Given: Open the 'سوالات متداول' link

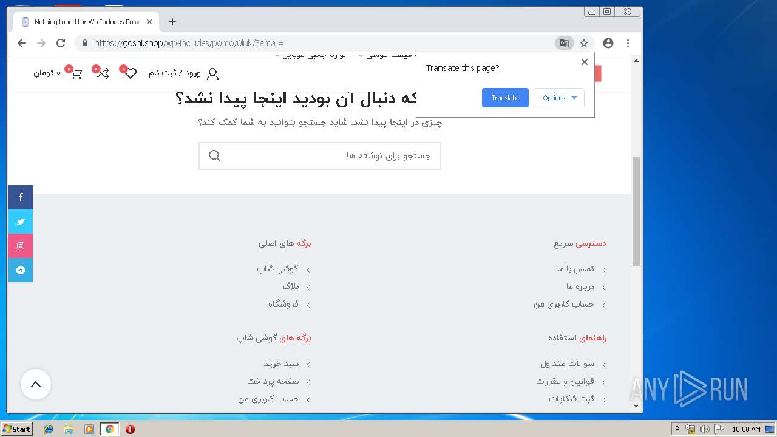Looking at the screenshot, I should [568, 364].
